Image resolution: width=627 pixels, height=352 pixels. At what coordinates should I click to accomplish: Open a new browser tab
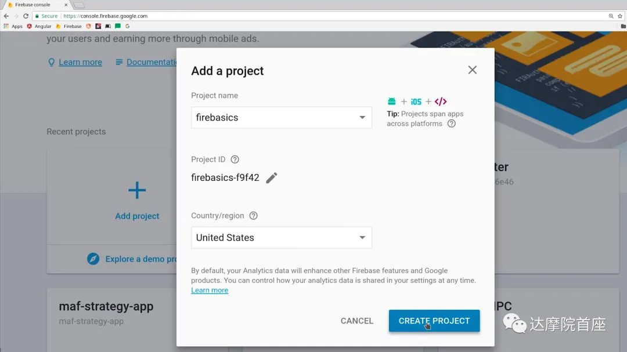tap(79, 5)
